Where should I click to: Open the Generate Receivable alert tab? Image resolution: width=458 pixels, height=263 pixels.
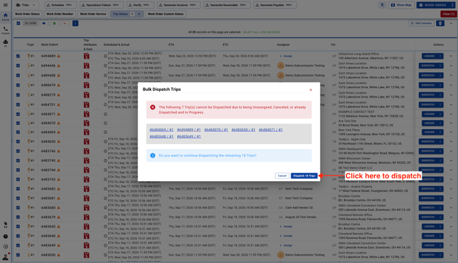coord(227,5)
